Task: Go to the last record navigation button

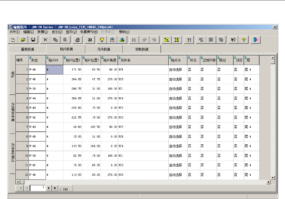Action: [x=55, y=188]
